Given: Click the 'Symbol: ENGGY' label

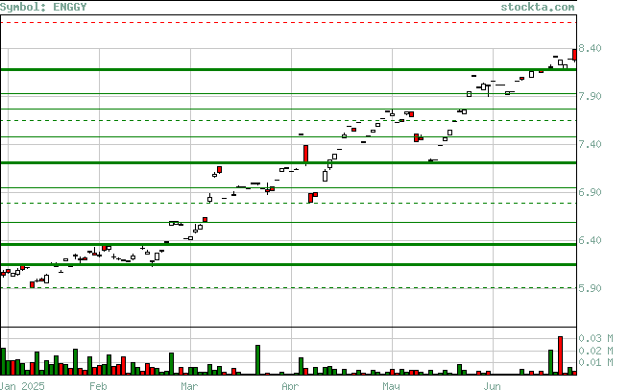Looking at the screenshot, I should pos(43,7).
